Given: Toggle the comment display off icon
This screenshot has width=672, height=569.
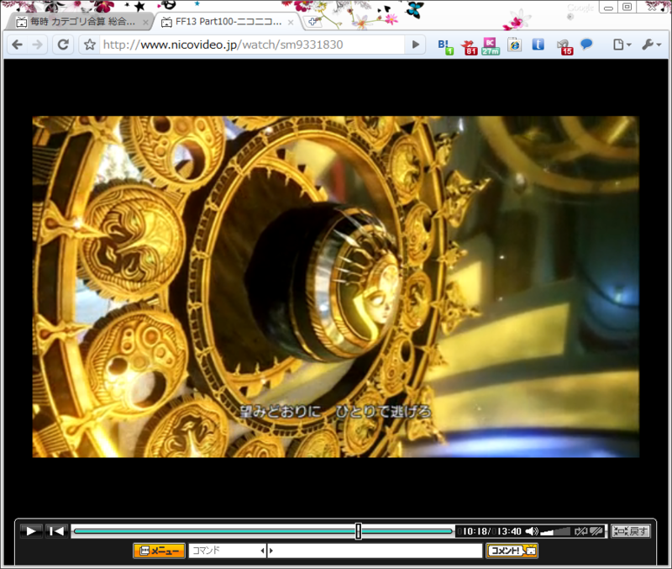Looking at the screenshot, I should point(581,531).
